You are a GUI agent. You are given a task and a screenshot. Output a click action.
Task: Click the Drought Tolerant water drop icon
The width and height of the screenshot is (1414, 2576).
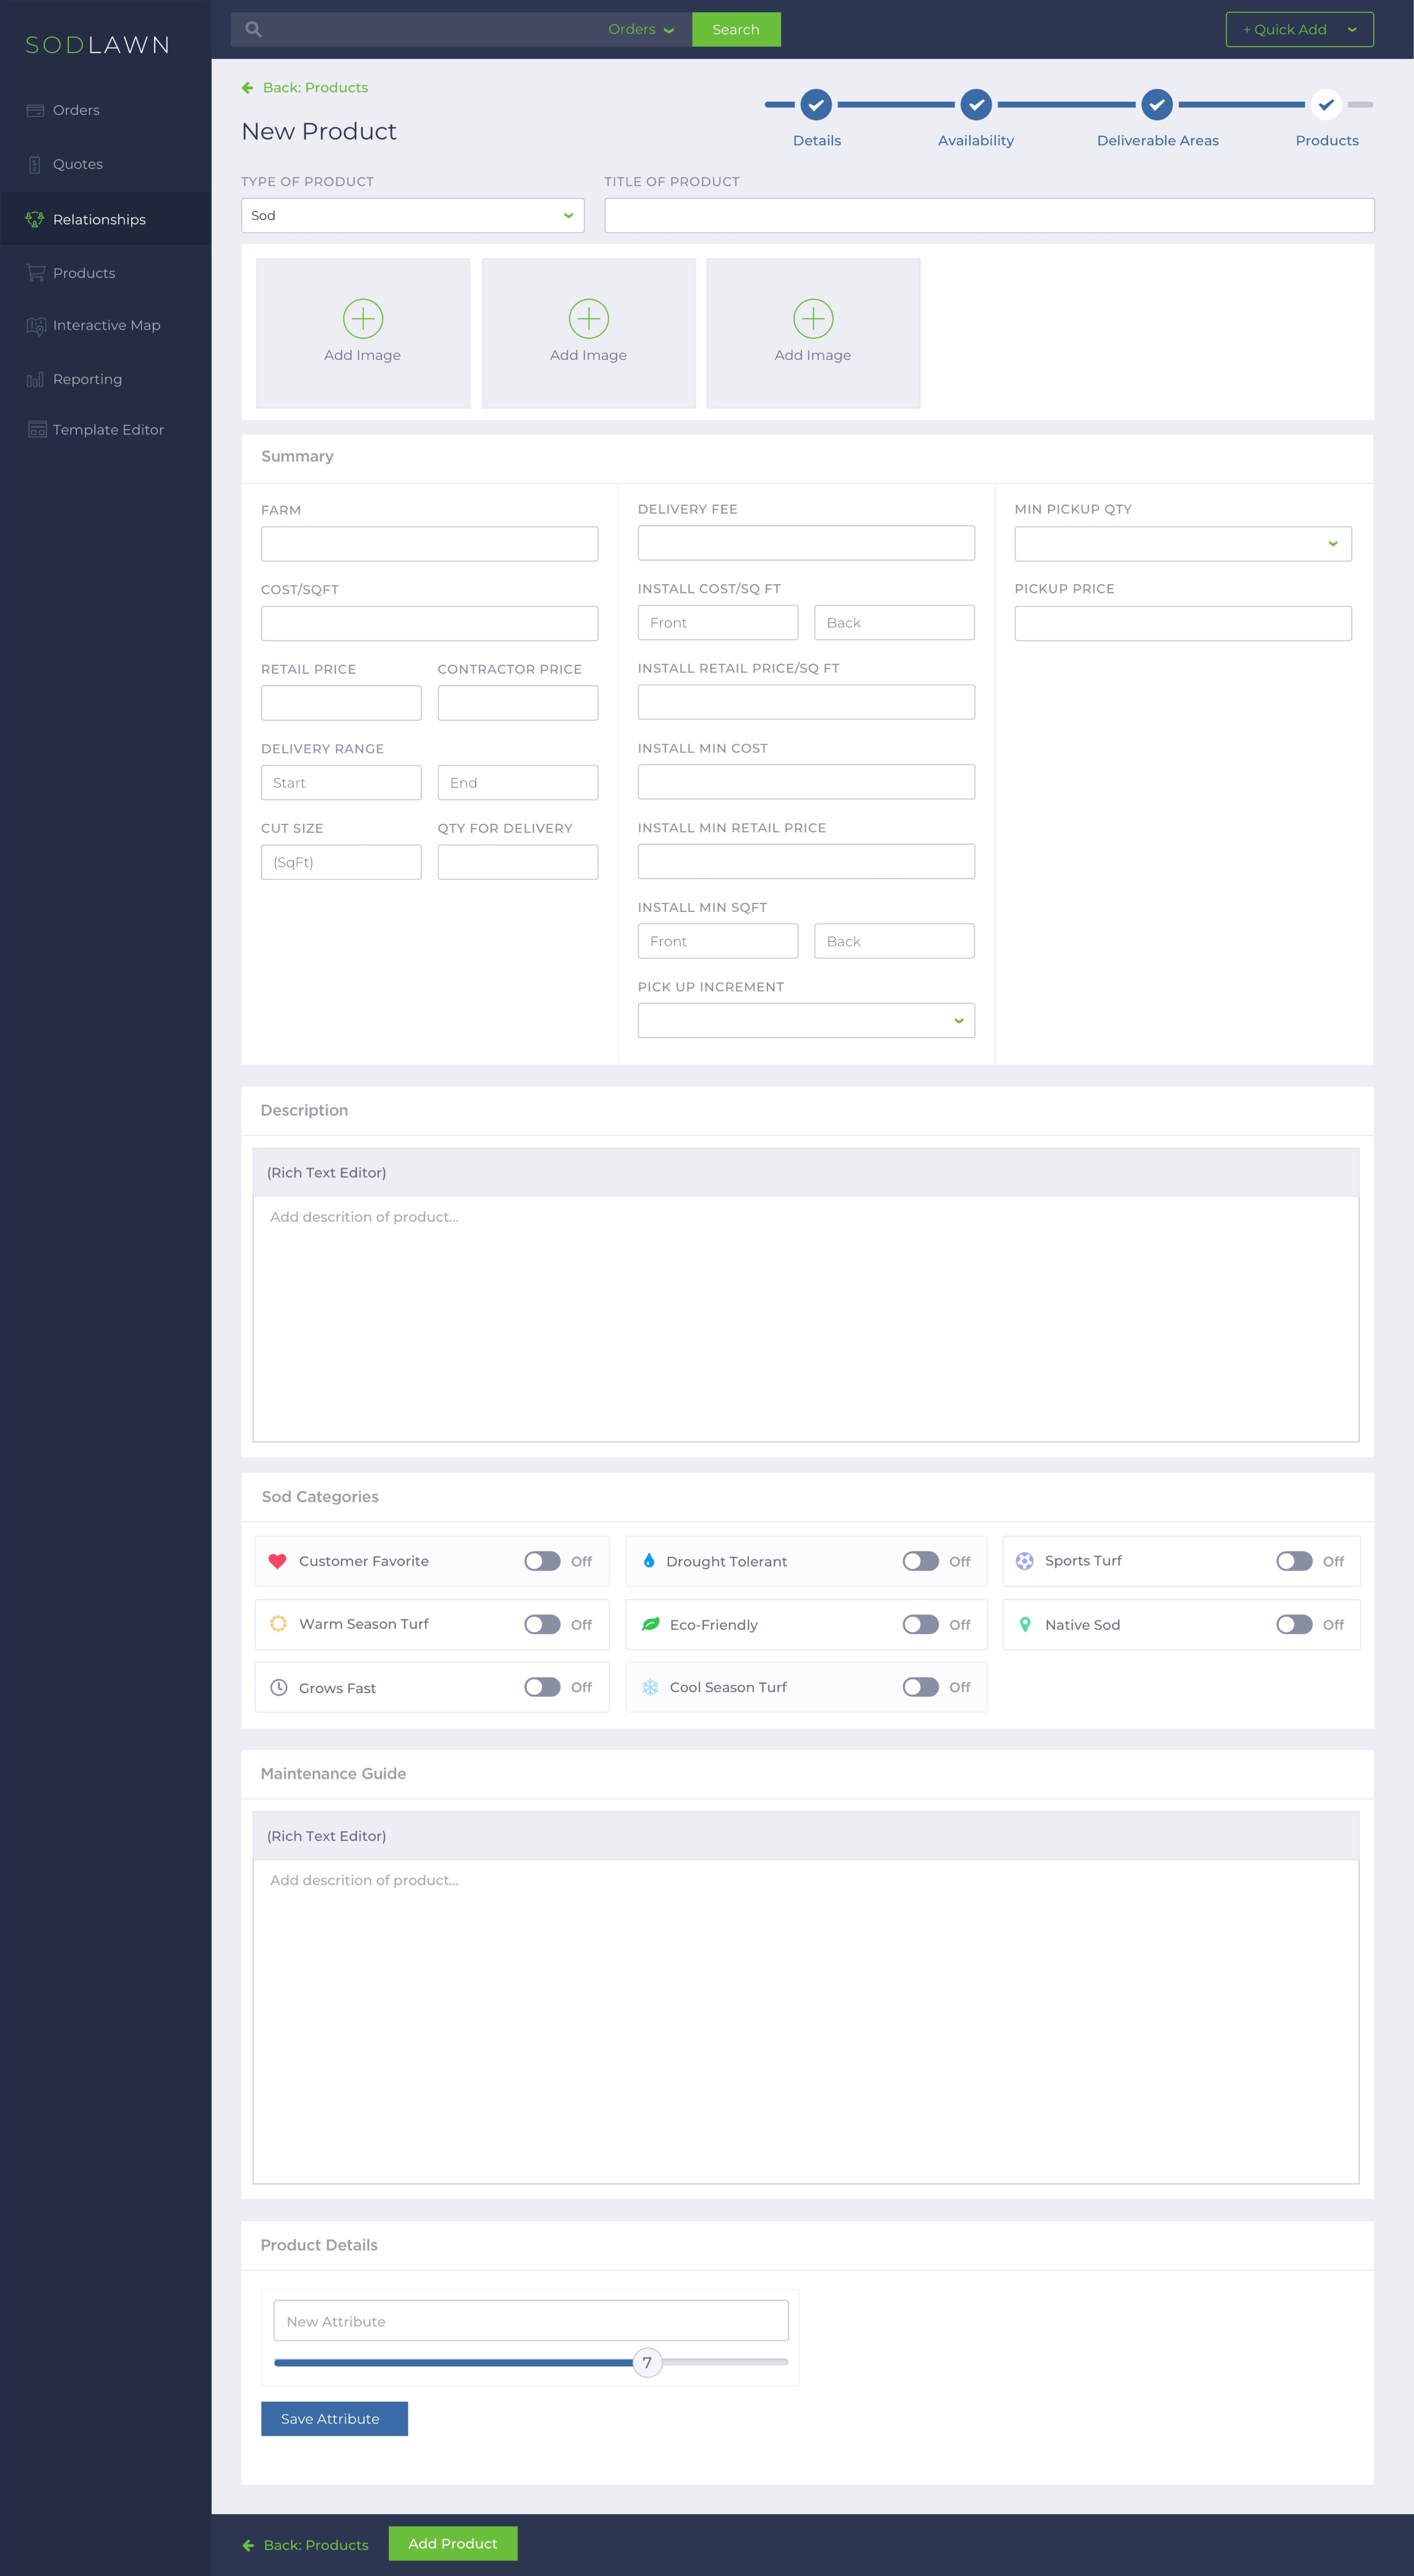click(649, 1560)
